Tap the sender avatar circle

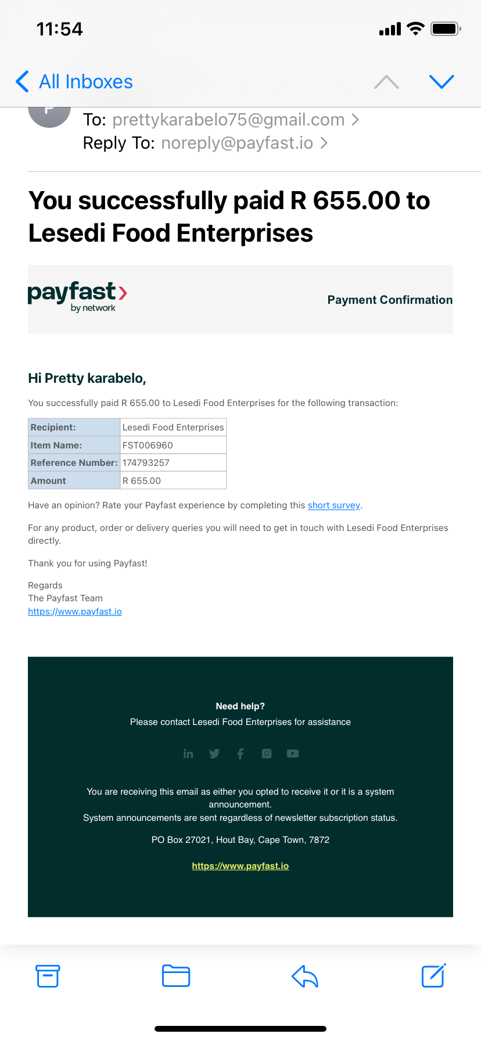[x=49, y=113]
